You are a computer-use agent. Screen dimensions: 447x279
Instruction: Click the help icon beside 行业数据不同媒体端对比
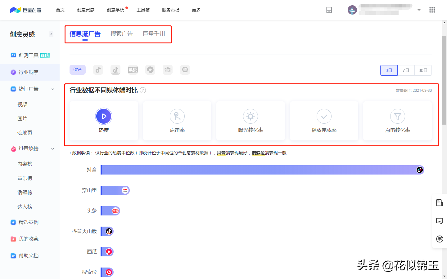point(143,90)
